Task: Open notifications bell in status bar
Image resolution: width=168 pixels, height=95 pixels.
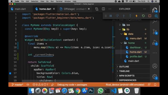Action: (x=155, y=85)
